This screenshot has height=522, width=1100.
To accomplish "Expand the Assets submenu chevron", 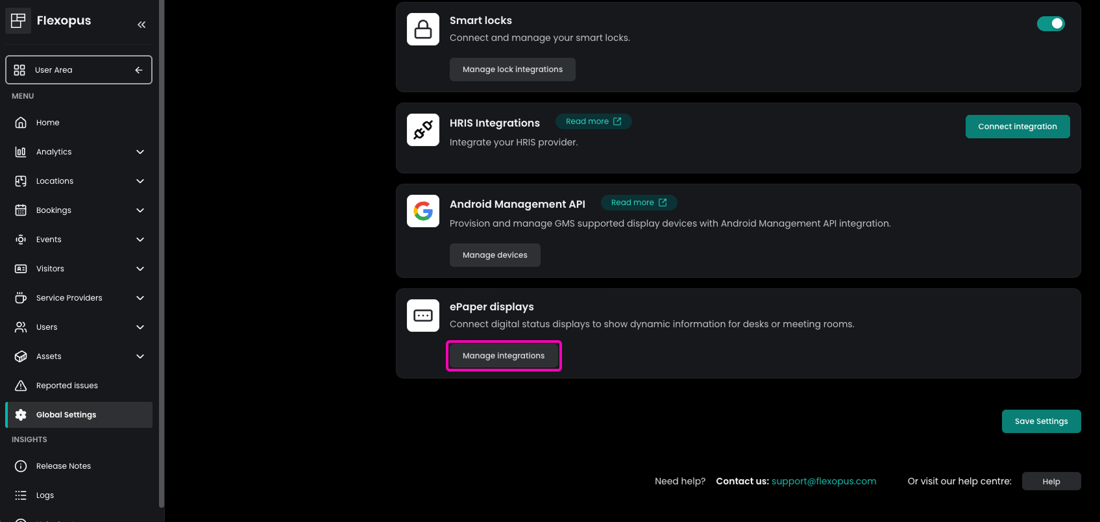I will [x=140, y=356].
